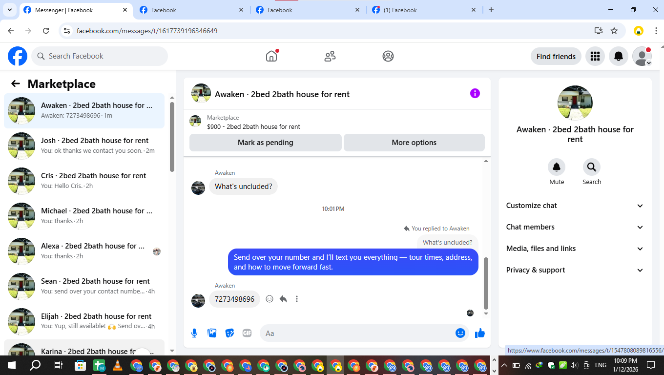The height and width of the screenshot is (375, 664).
Task: Show hidden system tray icons
Action: (x=504, y=365)
